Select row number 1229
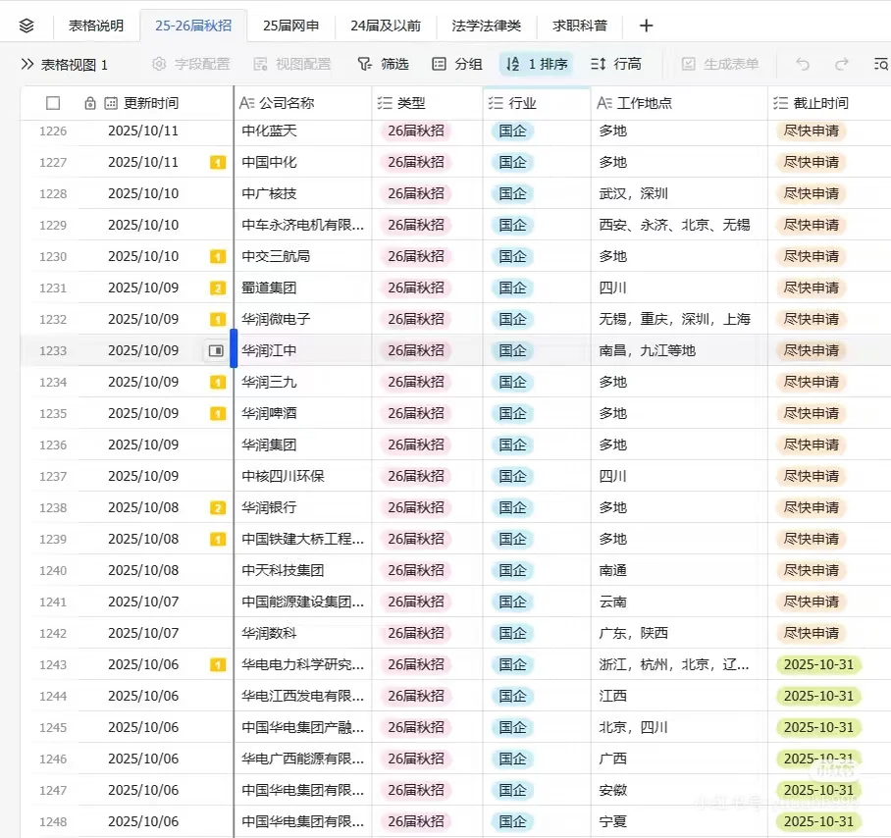The height and width of the screenshot is (838, 891). click(53, 225)
